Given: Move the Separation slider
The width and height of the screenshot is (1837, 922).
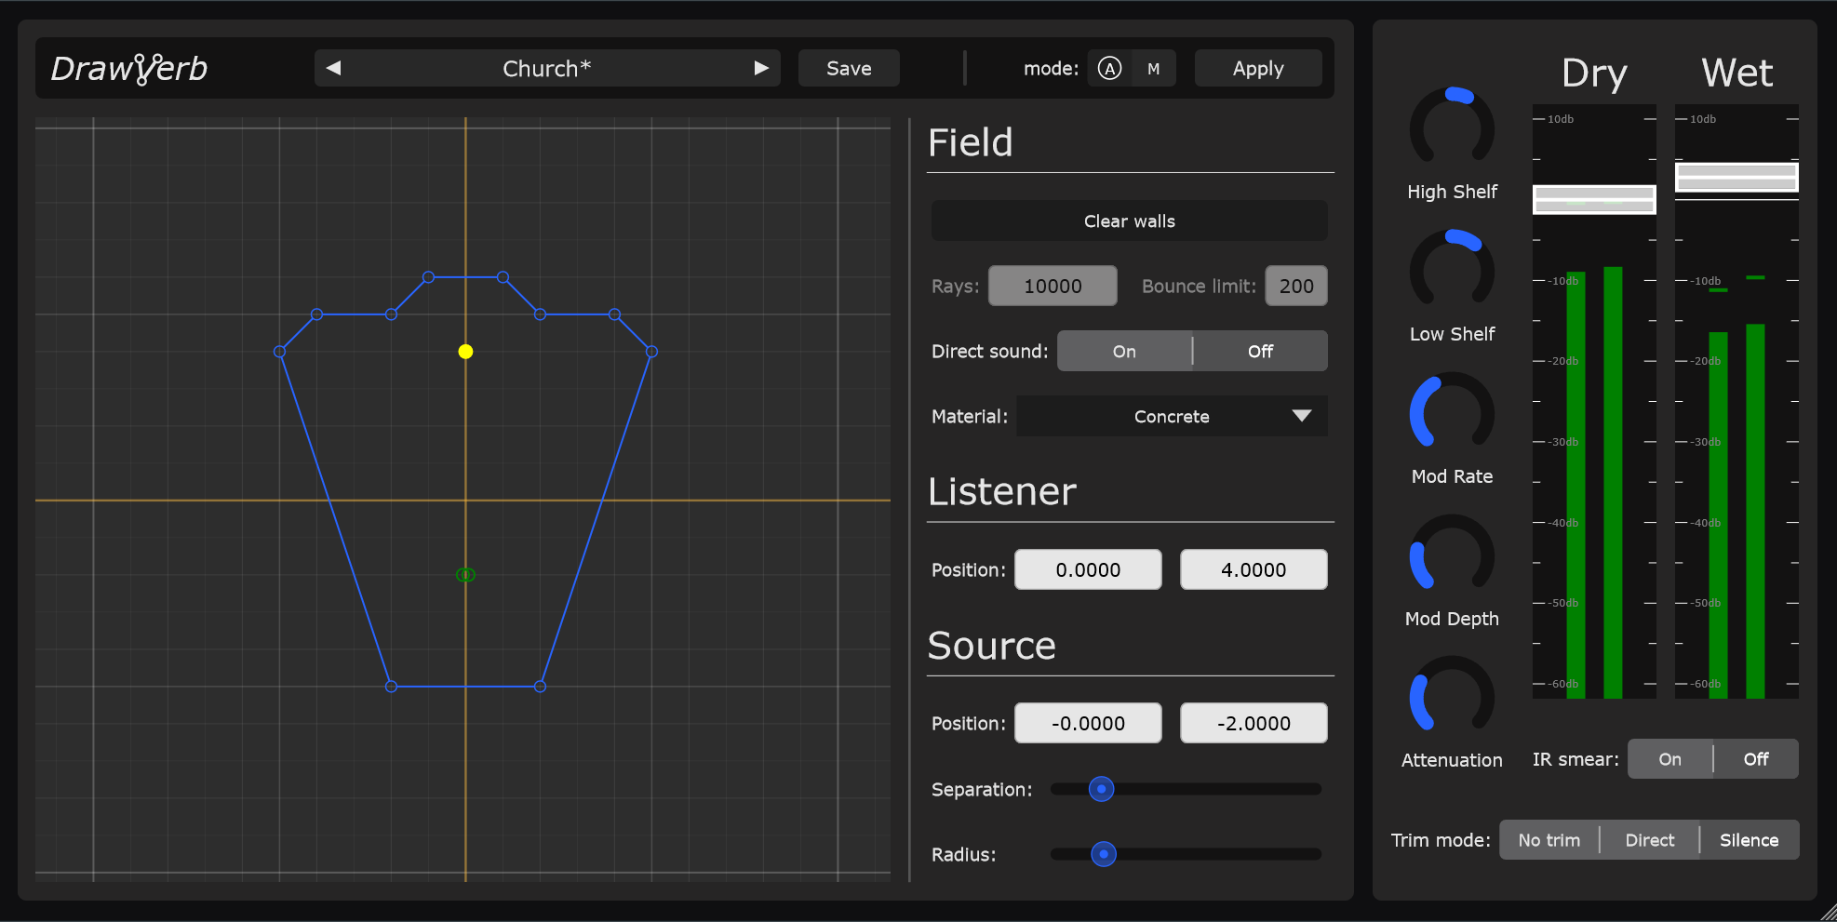Looking at the screenshot, I should point(1101,789).
